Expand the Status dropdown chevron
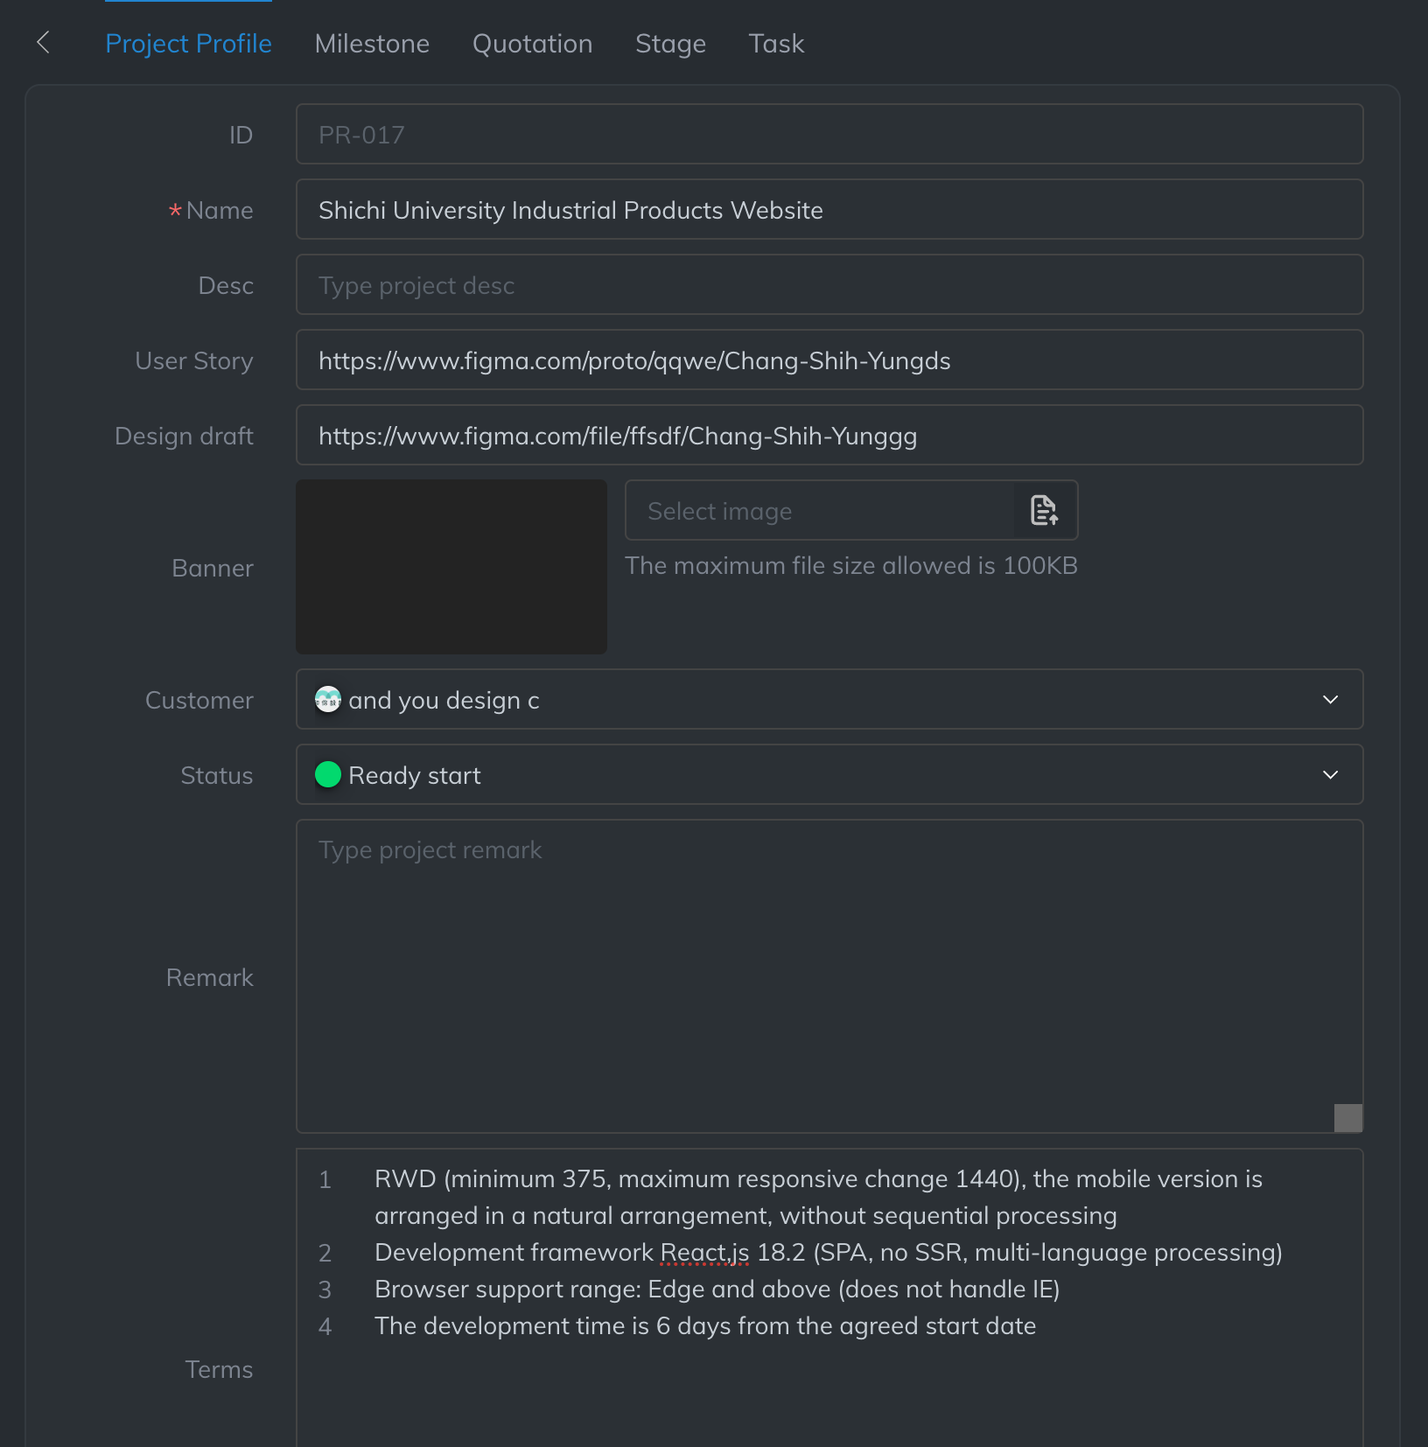Viewport: 1428px width, 1447px height. 1330,775
